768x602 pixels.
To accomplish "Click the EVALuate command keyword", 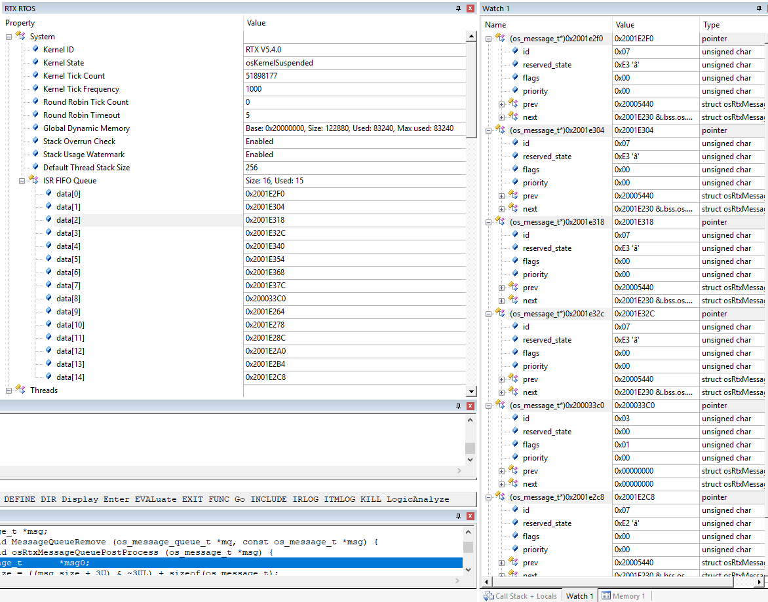I will pos(155,499).
